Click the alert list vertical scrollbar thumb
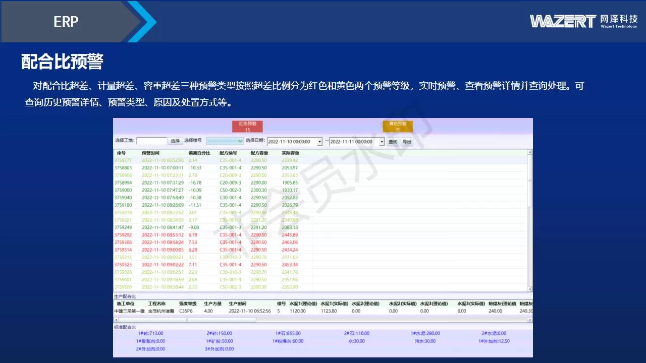The image size is (646, 363). click(529, 181)
